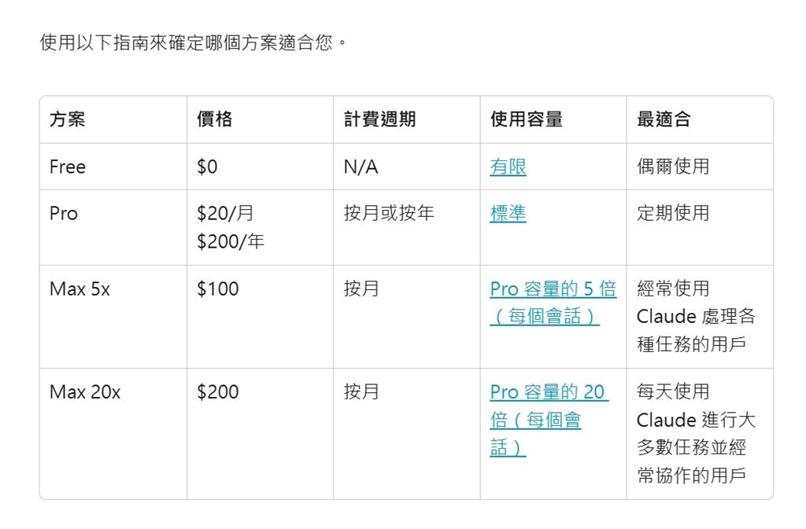Select the $20/月 monthly price text
Image resolution: width=806 pixels, height=529 pixels.
[x=225, y=213]
